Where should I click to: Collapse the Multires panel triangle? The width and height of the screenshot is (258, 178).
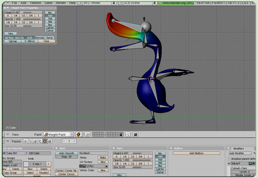click(171, 148)
